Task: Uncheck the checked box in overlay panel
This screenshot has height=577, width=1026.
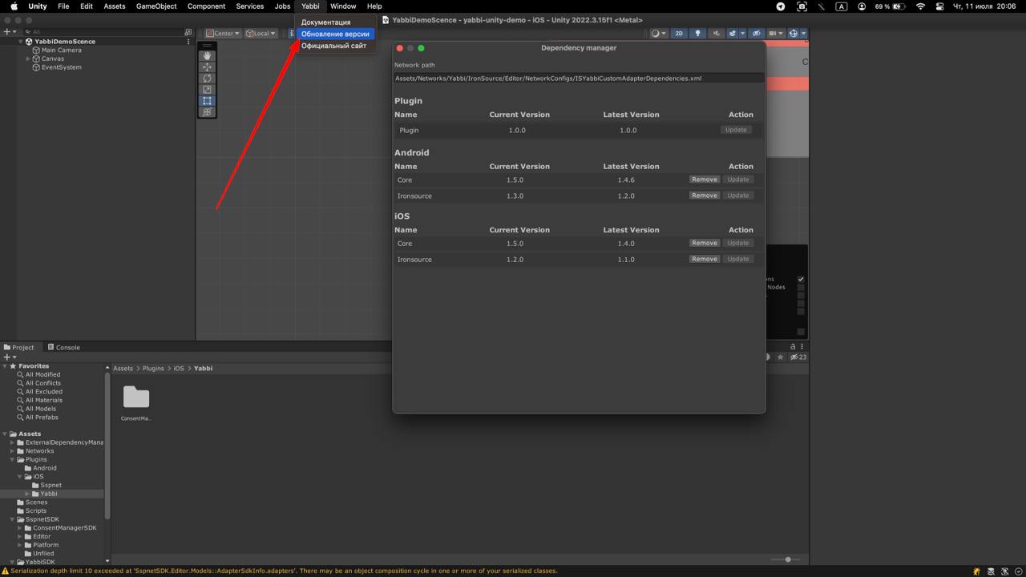Action: click(x=800, y=279)
